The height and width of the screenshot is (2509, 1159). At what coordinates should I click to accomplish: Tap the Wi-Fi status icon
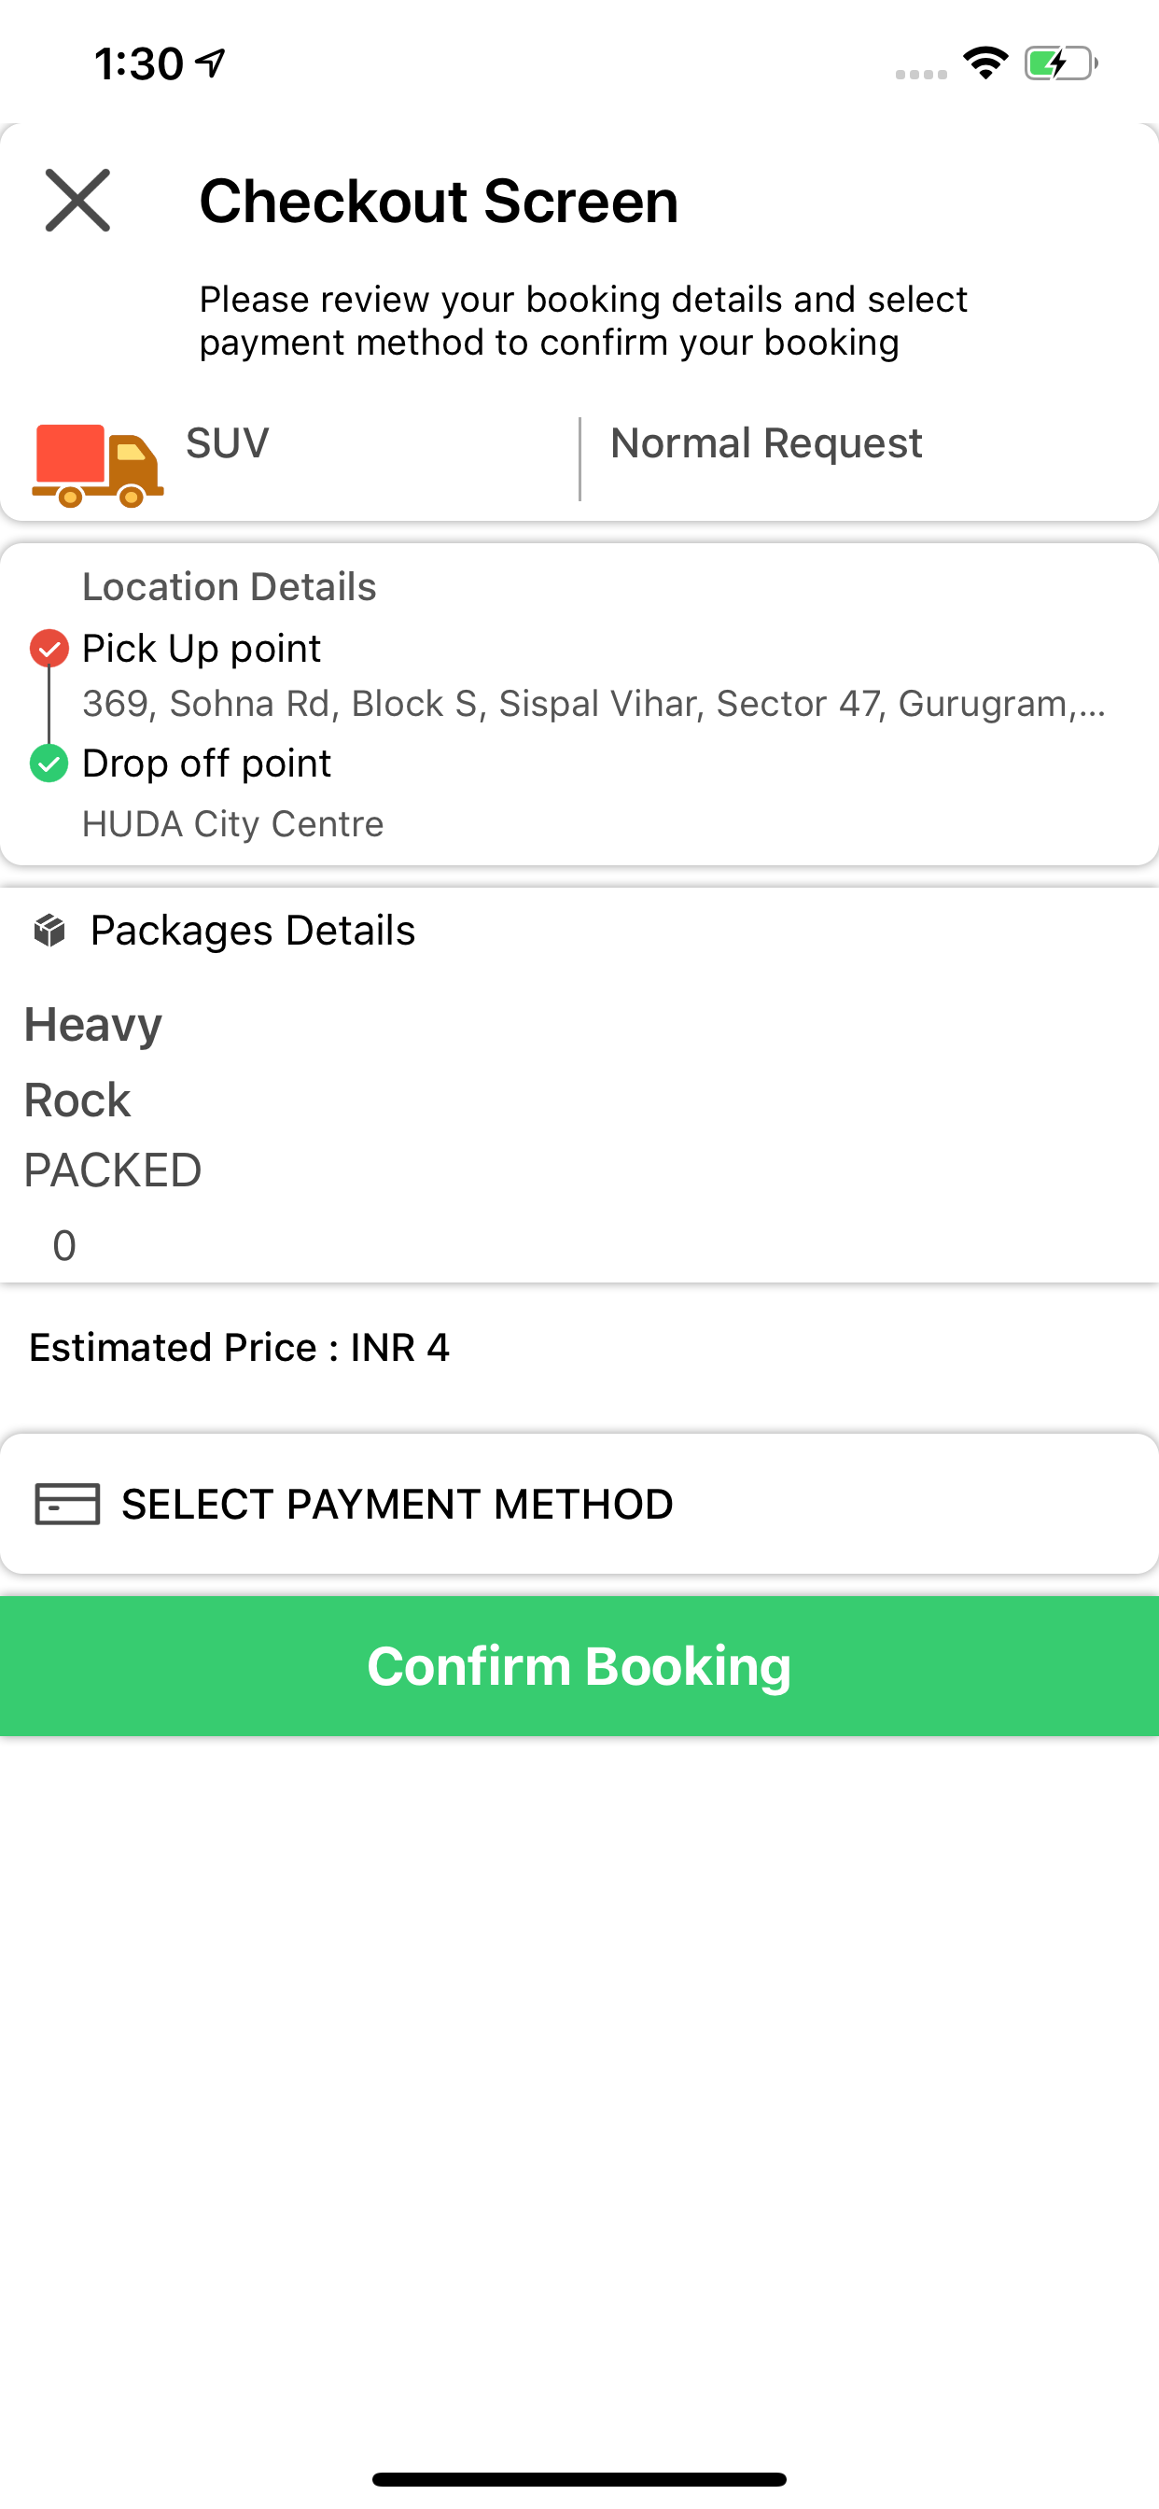click(x=985, y=63)
